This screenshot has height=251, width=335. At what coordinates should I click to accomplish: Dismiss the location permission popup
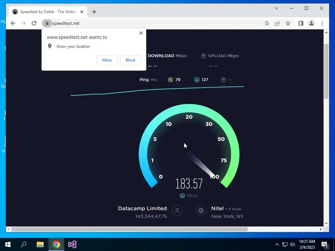(141, 33)
